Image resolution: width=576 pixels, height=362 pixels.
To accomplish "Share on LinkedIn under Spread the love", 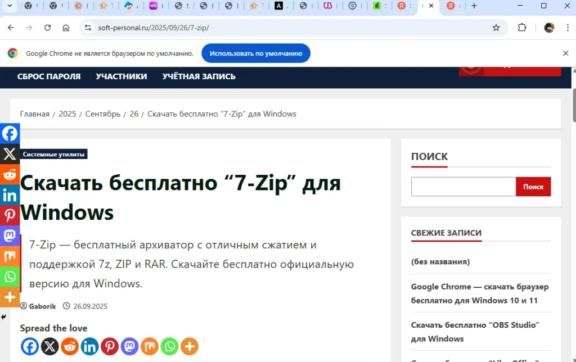I will point(89,346).
